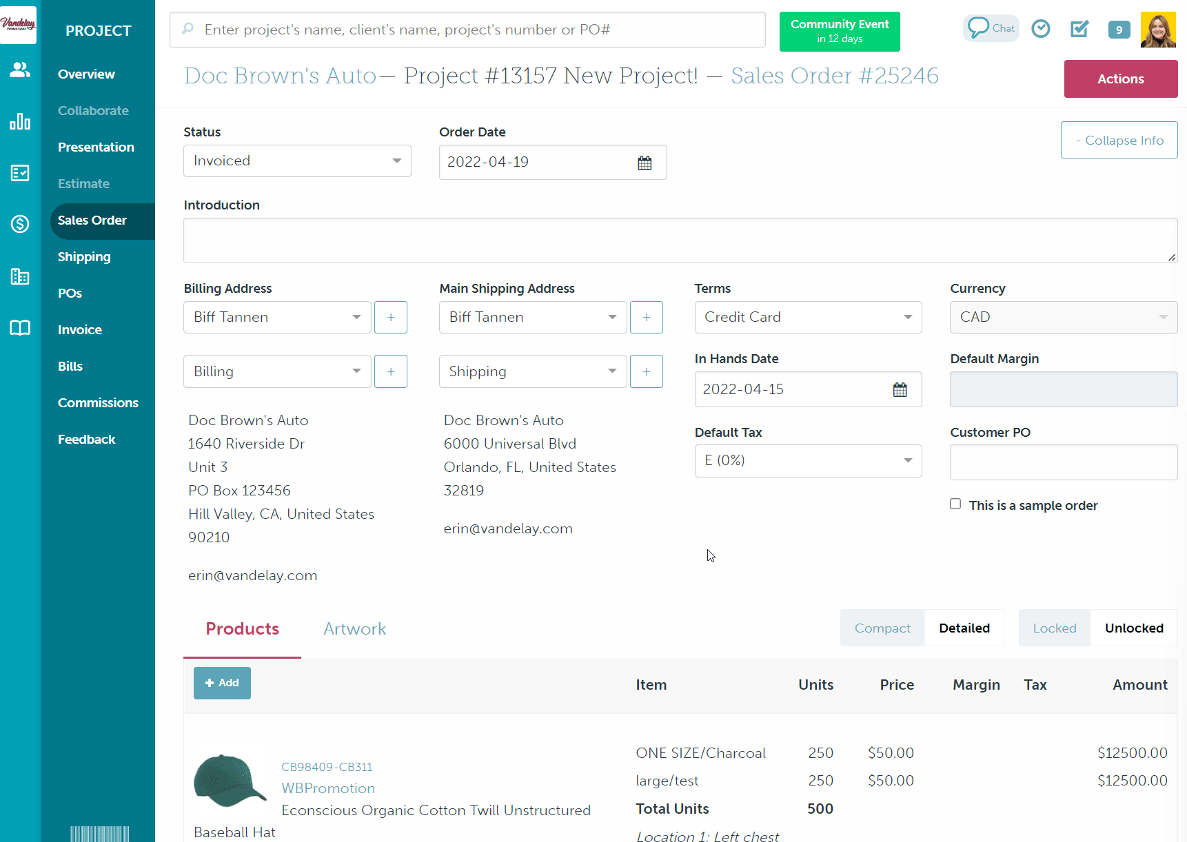Enable the 'This is a sample order' checkbox
The image size is (1187, 842).
955,504
